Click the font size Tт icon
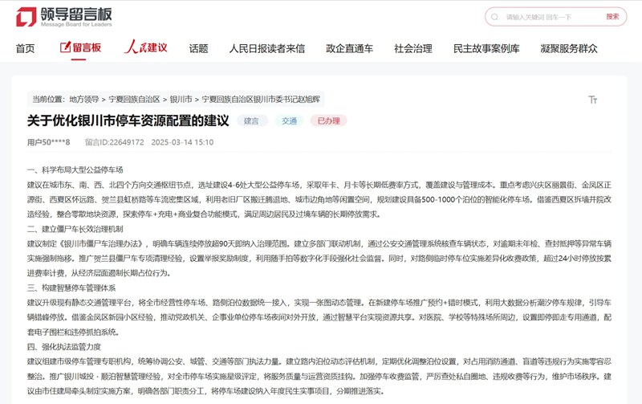Viewport: 642px width, 404px height. pyautogui.click(x=593, y=100)
